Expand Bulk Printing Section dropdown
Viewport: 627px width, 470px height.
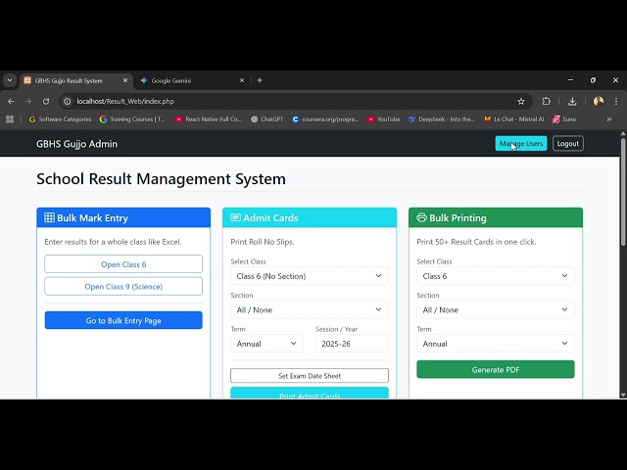(x=496, y=309)
